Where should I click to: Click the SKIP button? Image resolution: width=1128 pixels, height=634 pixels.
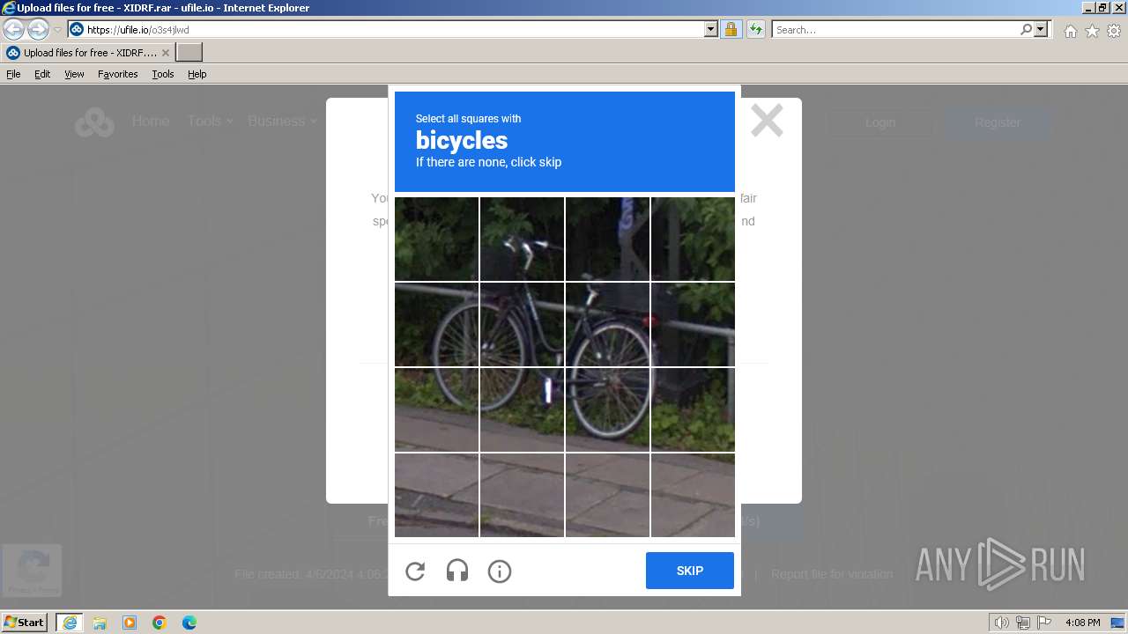[x=689, y=571]
